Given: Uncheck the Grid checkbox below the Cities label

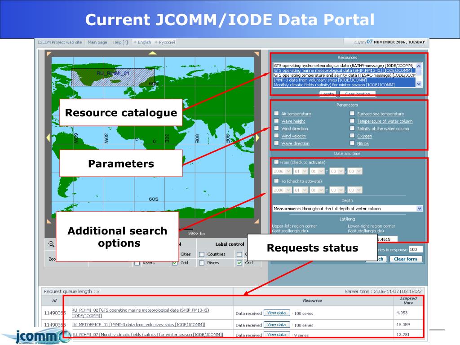Looking at the screenshot, I should coord(175,263).
